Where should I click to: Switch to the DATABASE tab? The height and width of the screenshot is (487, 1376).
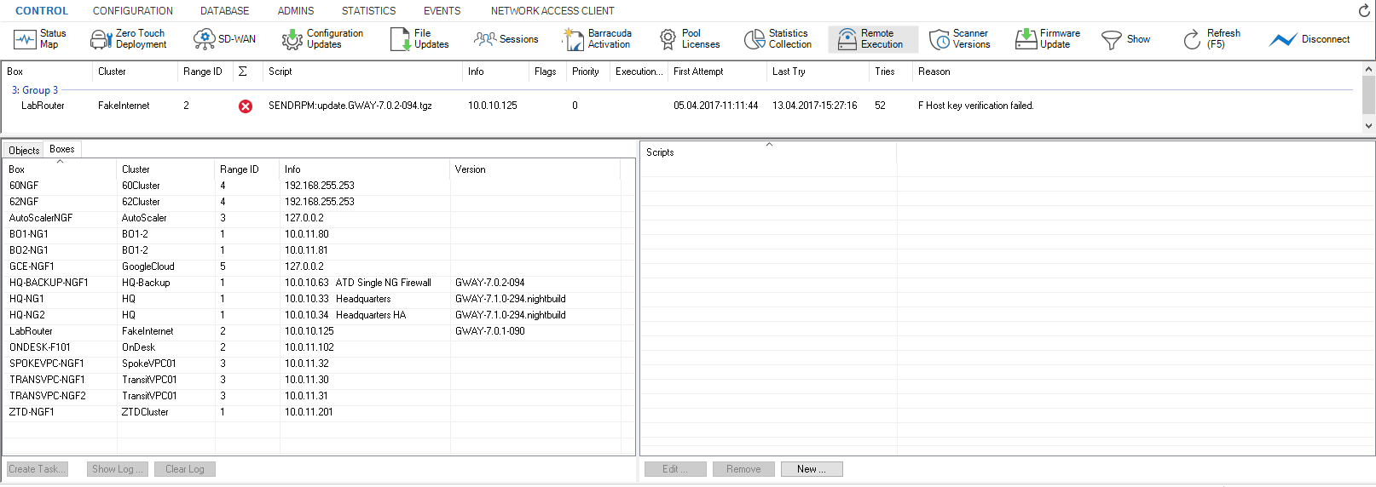coord(225,11)
